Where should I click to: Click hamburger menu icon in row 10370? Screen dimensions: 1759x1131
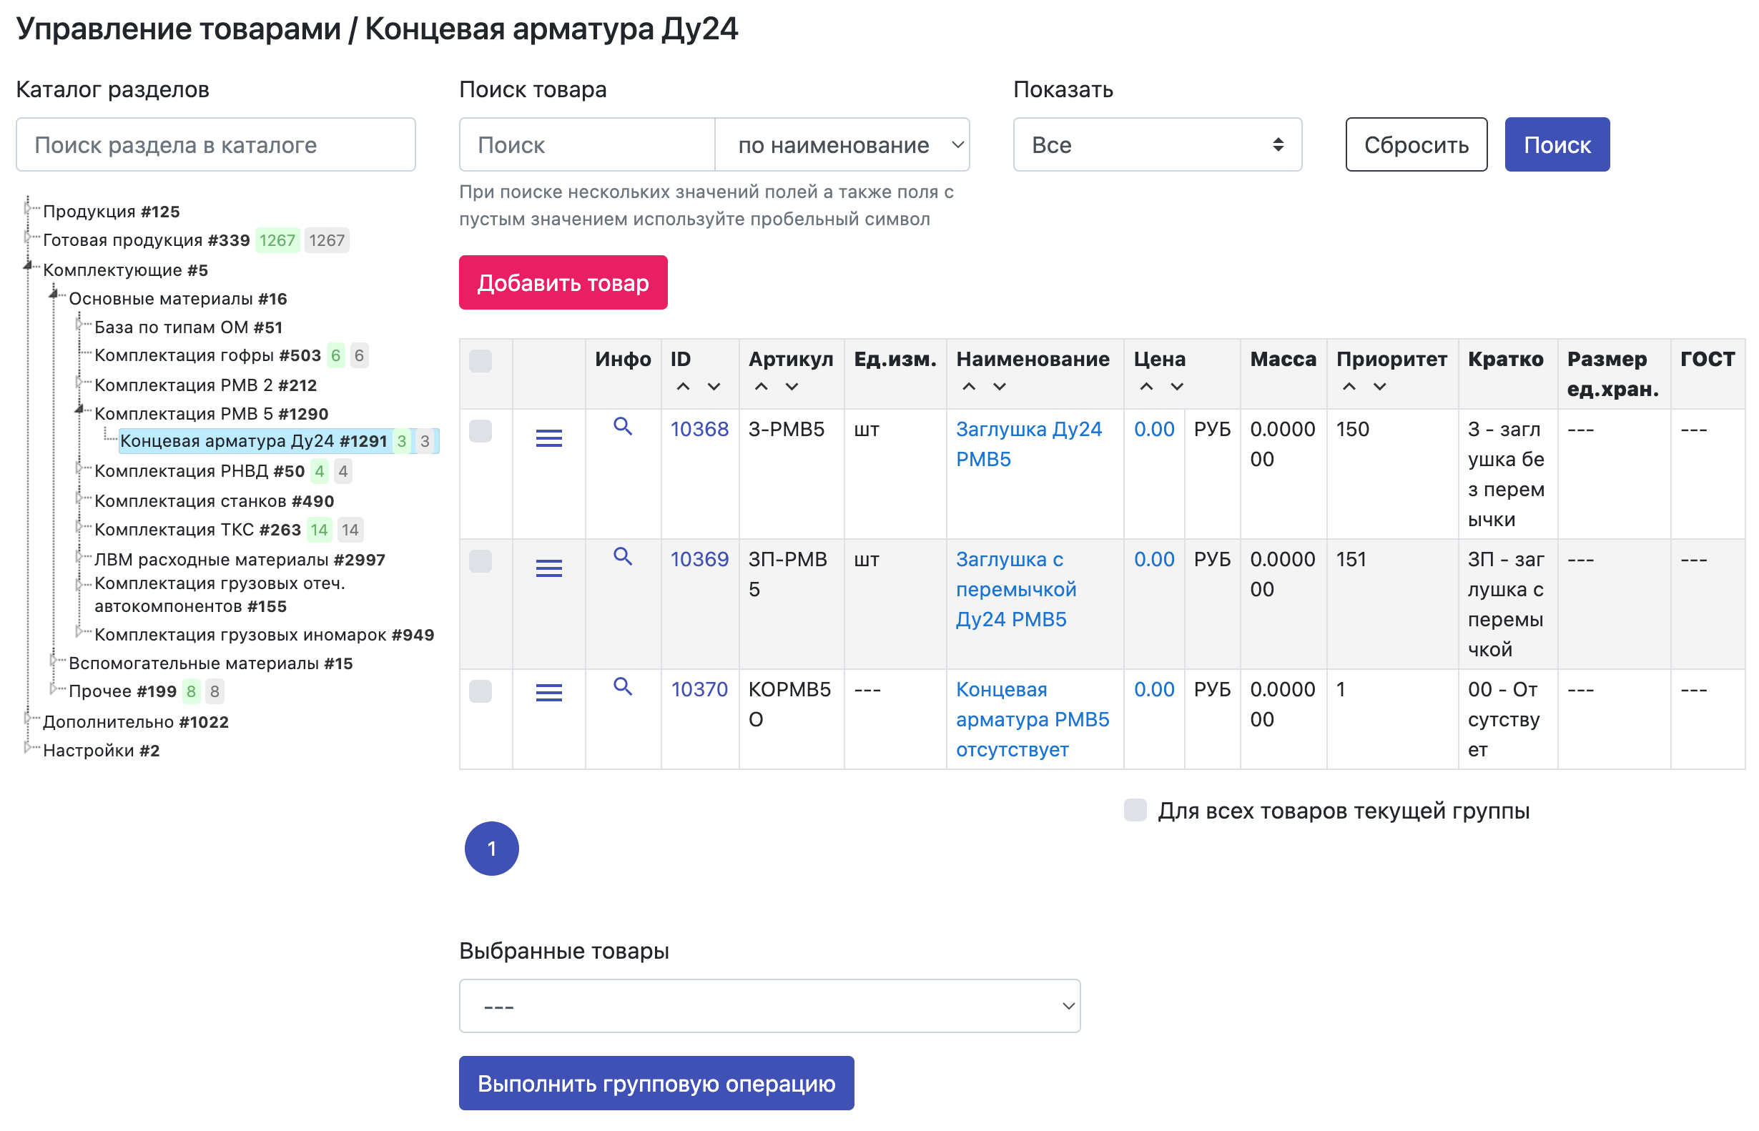548,692
